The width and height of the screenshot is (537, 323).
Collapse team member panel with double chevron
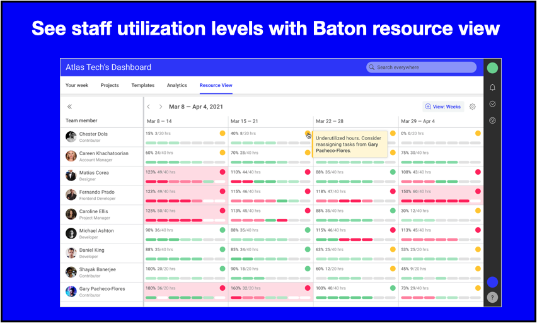tap(69, 107)
